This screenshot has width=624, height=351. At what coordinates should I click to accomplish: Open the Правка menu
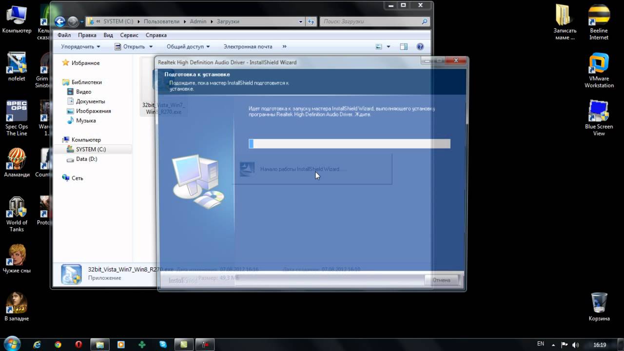[87, 35]
